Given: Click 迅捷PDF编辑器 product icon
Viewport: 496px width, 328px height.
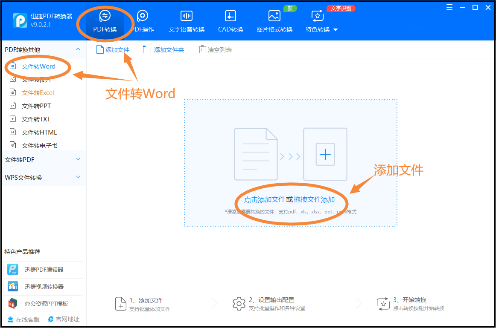Looking at the screenshot, I should [13, 269].
